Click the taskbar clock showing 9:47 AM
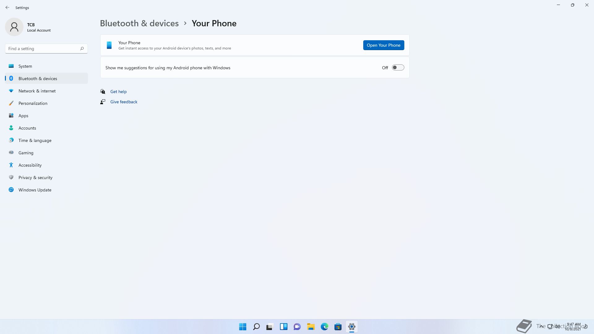 pyautogui.click(x=573, y=327)
